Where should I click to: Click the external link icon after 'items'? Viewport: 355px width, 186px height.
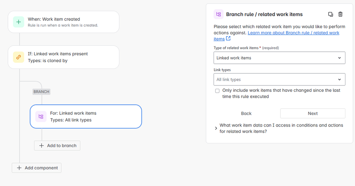pyautogui.click(x=228, y=39)
